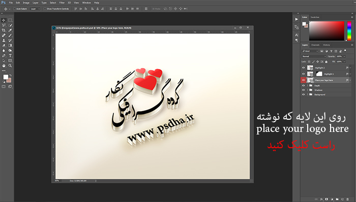356x202 pixels.
Task: Open the Fill slider dropdown arrow
Action: click(344, 61)
